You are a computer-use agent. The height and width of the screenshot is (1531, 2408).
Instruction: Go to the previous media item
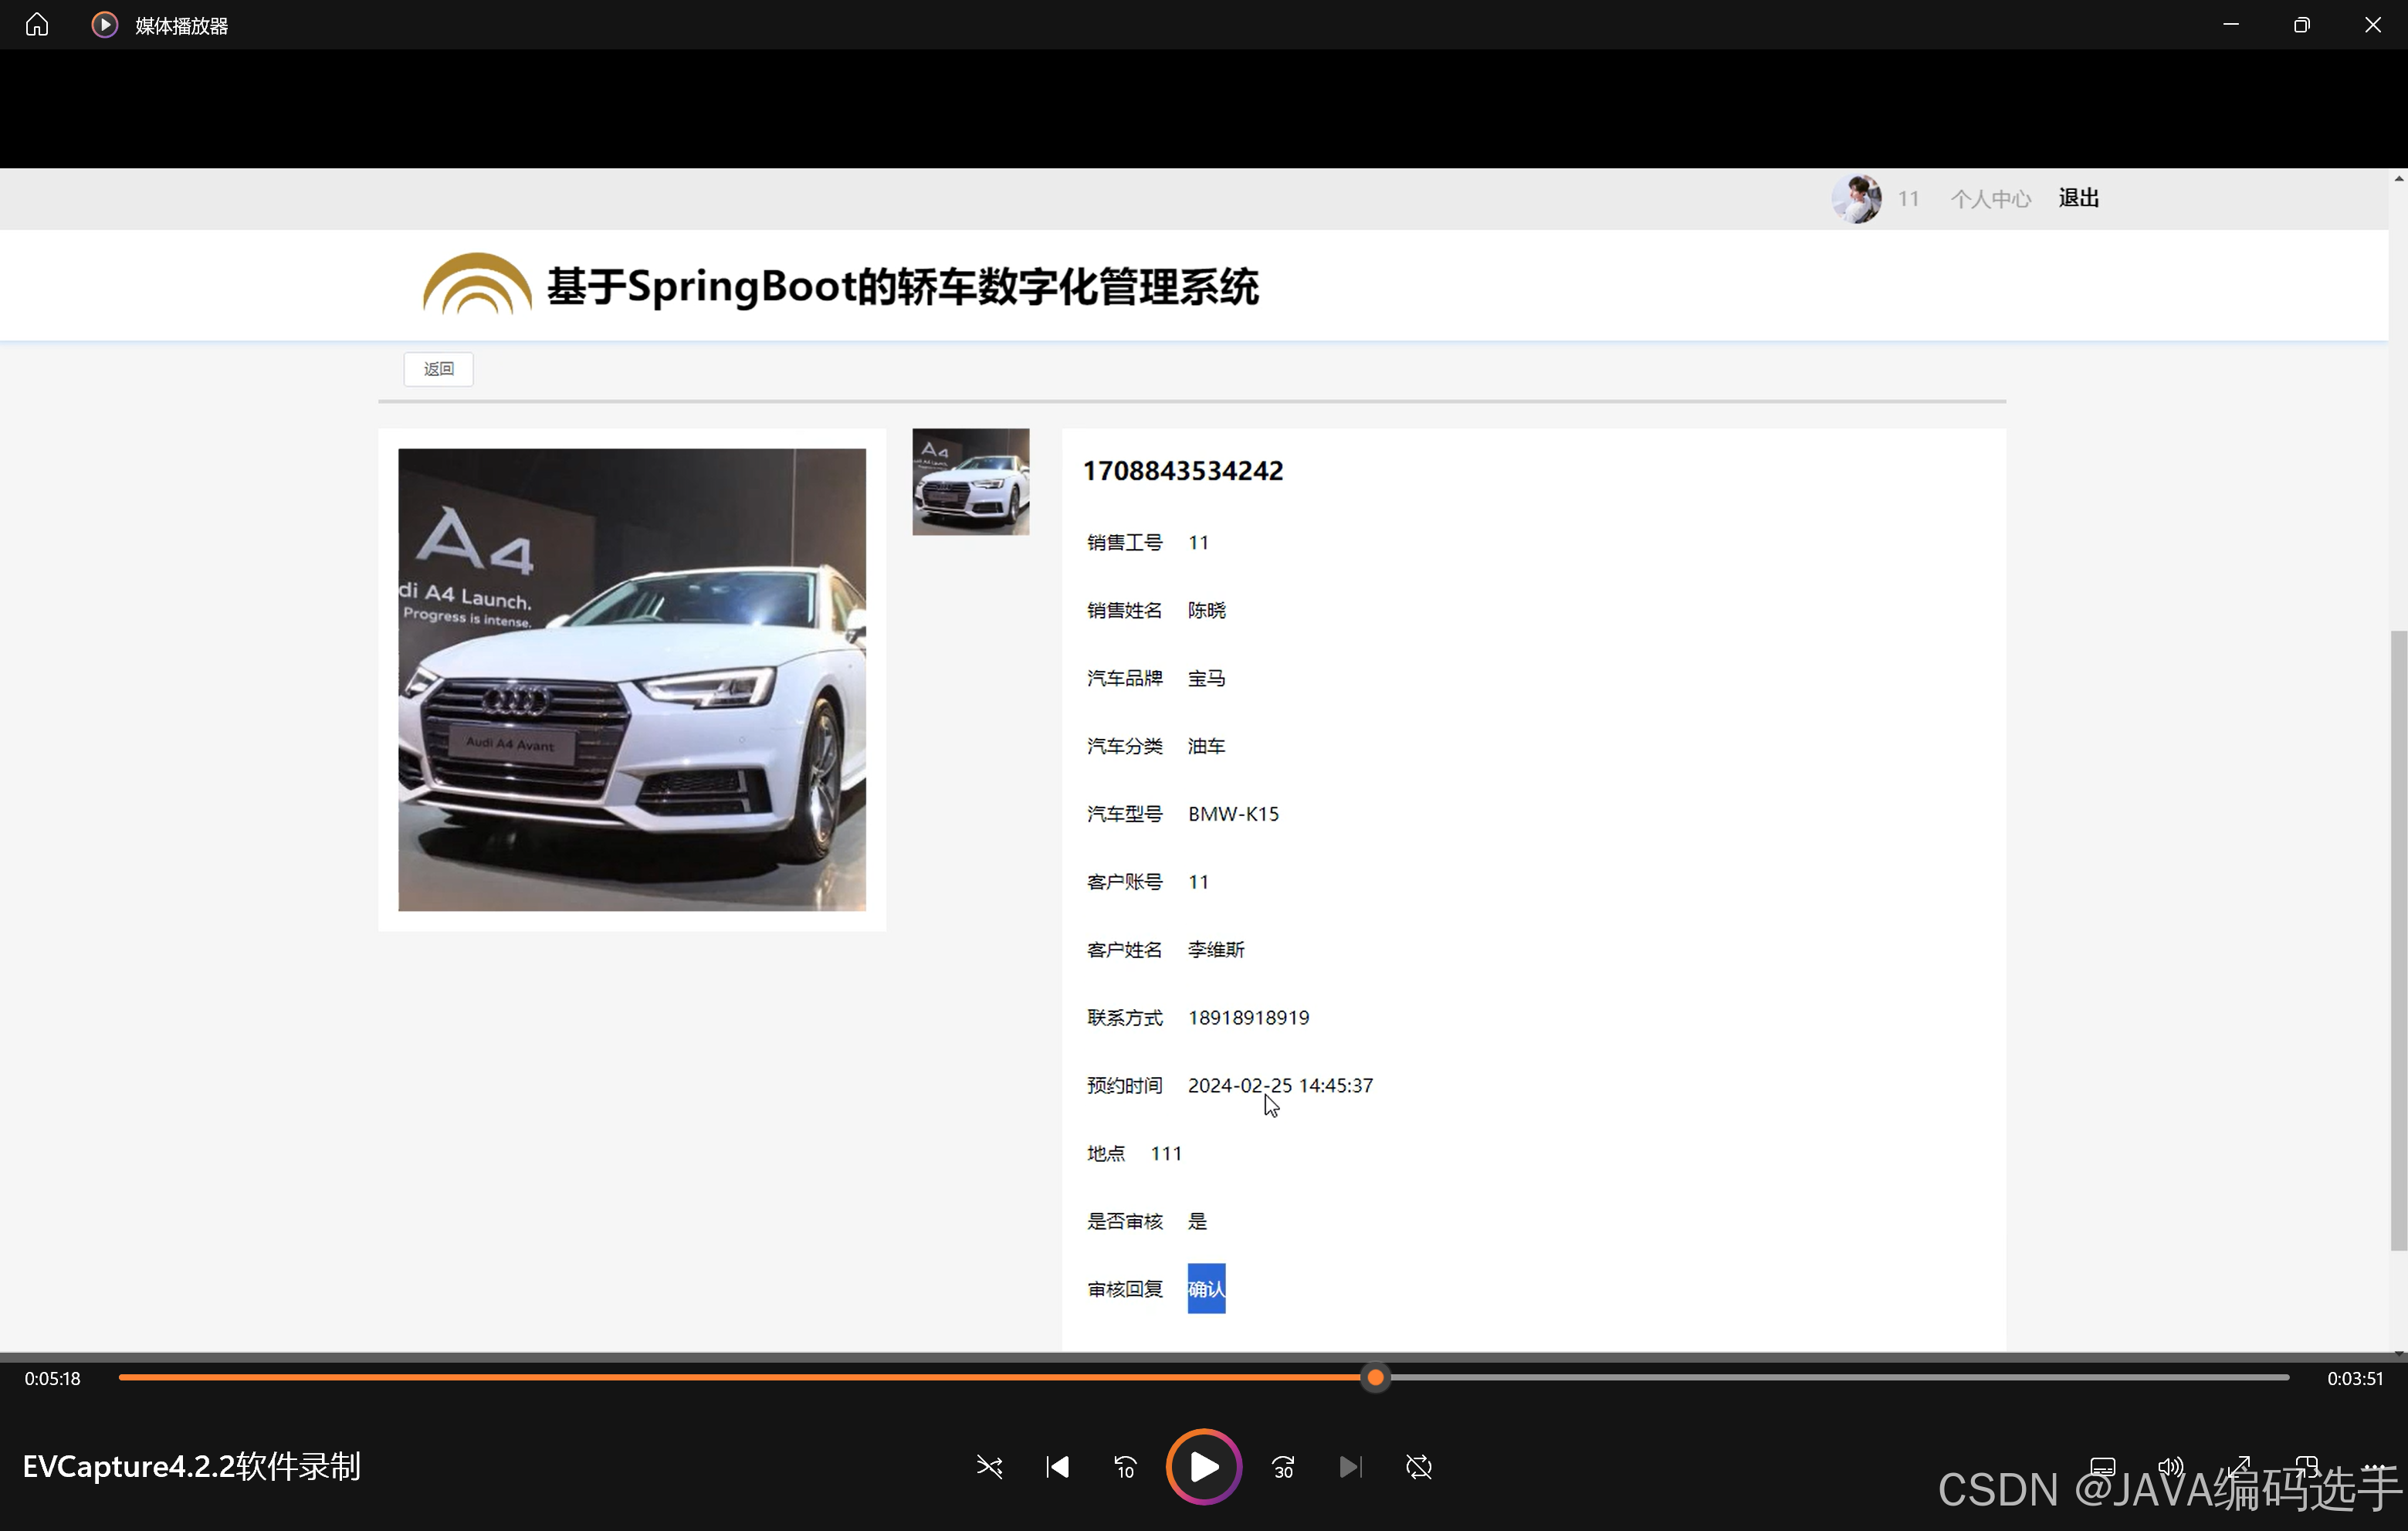(x=1056, y=1467)
